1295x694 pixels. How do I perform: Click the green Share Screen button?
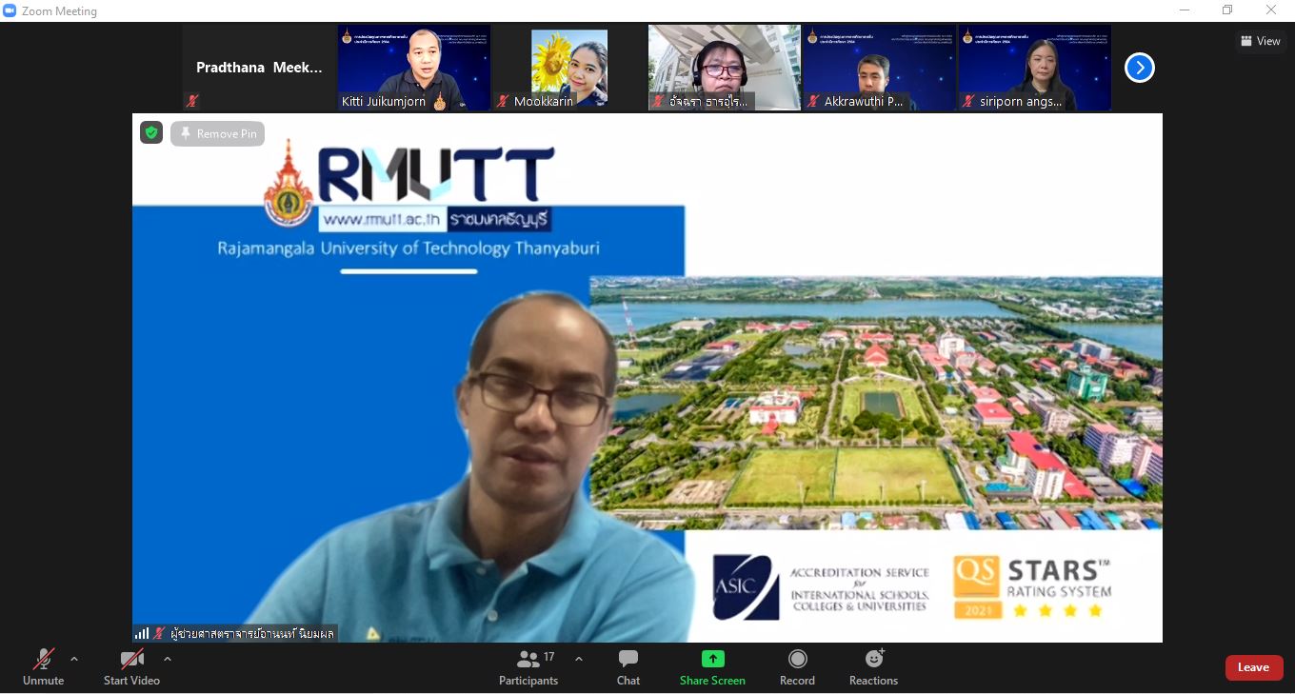click(x=712, y=666)
